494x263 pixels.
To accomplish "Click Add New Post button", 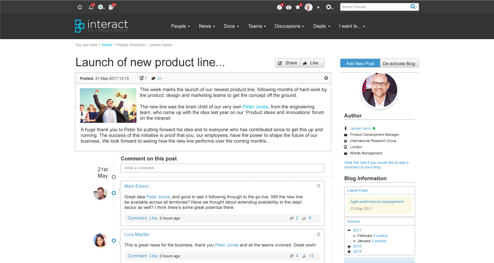I will coord(360,64).
